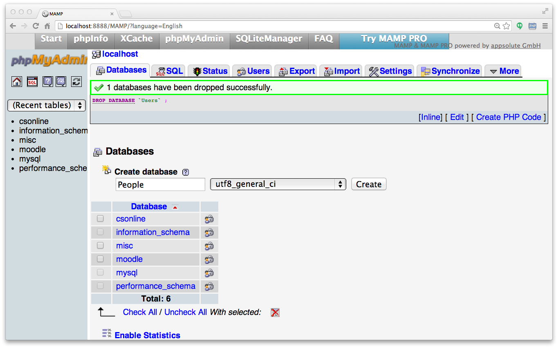This screenshot has height=348, width=558.
Task: Click the privileges icon for csonline
Action: click(209, 219)
